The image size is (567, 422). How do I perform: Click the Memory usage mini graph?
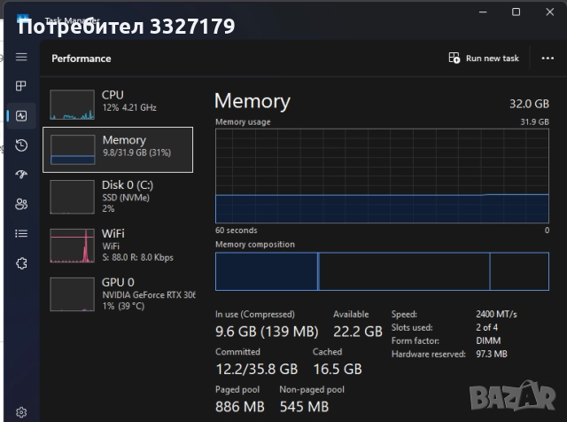point(73,150)
